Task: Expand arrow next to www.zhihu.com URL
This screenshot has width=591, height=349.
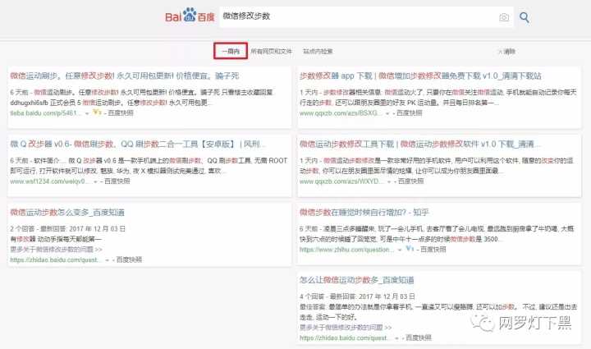Action: pyautogui.click(x=400, y=250)
